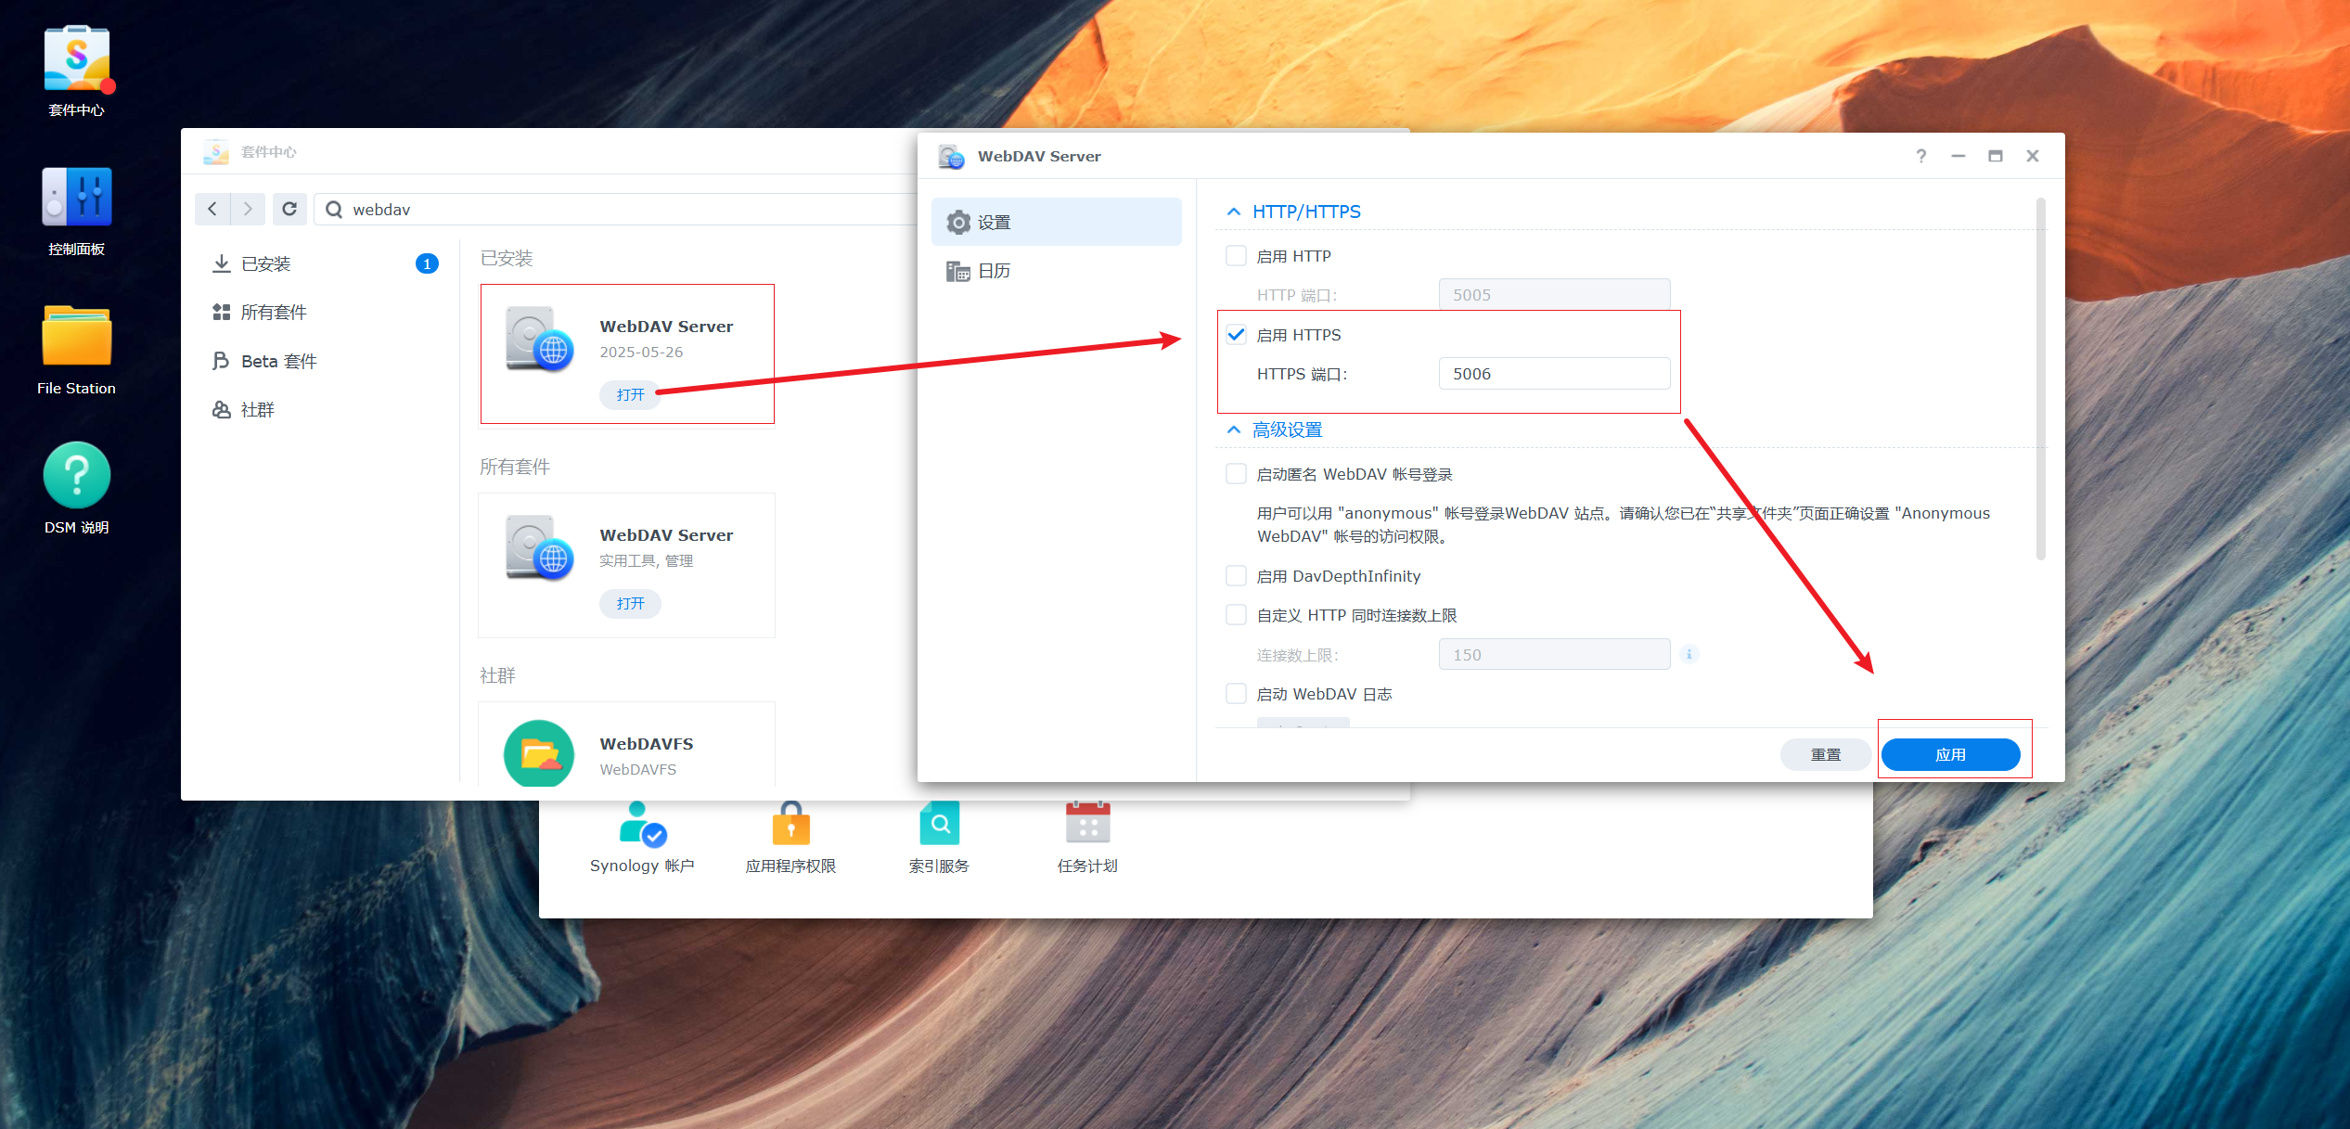Click the 实用工具, 管理 category text
Viewport: 2350px width, 1129px height.
pos(646,561)
